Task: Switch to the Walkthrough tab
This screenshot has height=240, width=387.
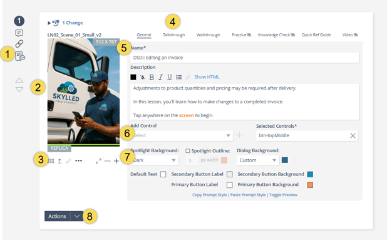Action: (208, 35)
